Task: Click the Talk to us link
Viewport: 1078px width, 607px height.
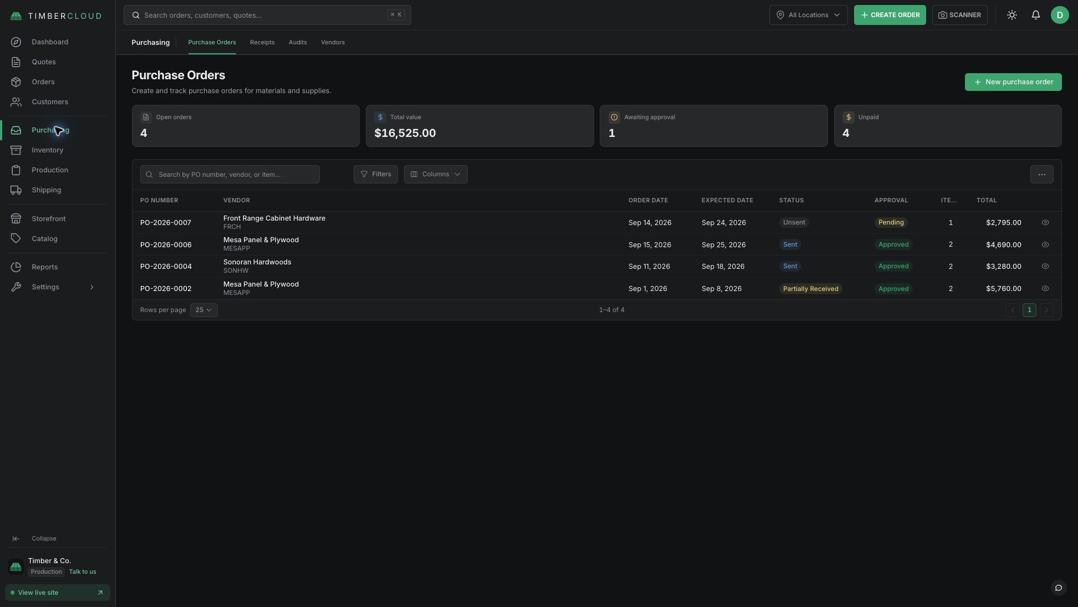Action: coord(83,572)
